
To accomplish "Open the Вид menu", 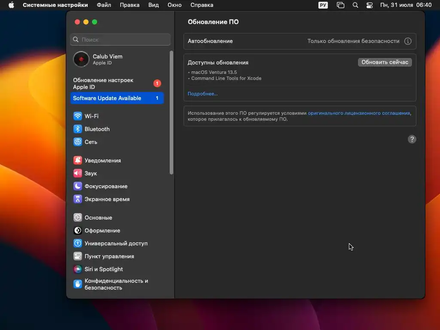I will pos(153,5).
